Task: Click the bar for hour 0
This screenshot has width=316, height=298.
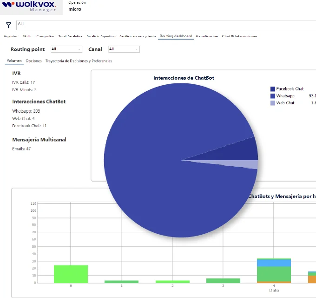Action: (71, 274)
